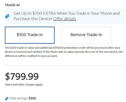Click the blue tag icon in promo banner
Image resolution: width=126 pixels, height=102 pixels.
(7, 17)
